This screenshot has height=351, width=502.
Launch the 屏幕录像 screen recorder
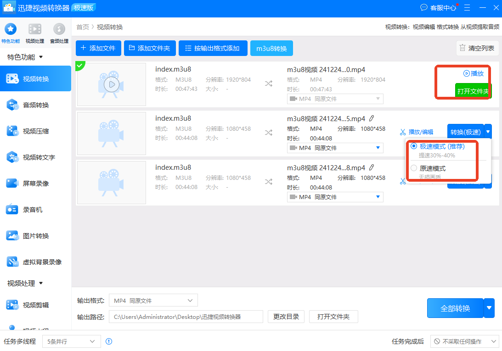coord(35,183)
